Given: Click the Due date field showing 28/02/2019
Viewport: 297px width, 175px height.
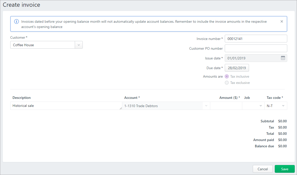Looking at the screenshot, I should click(x=237, y=68).
